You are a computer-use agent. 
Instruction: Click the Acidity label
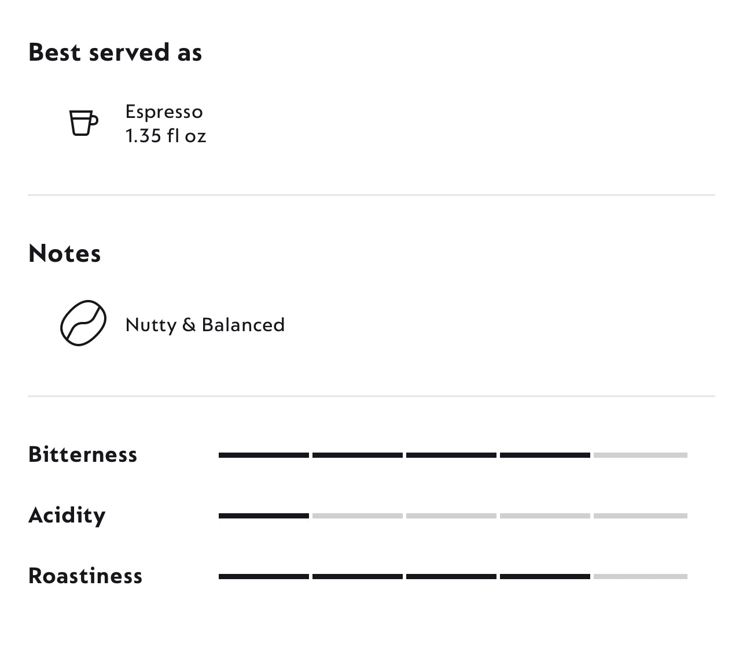pyautogui.click(x=67, y=515)
